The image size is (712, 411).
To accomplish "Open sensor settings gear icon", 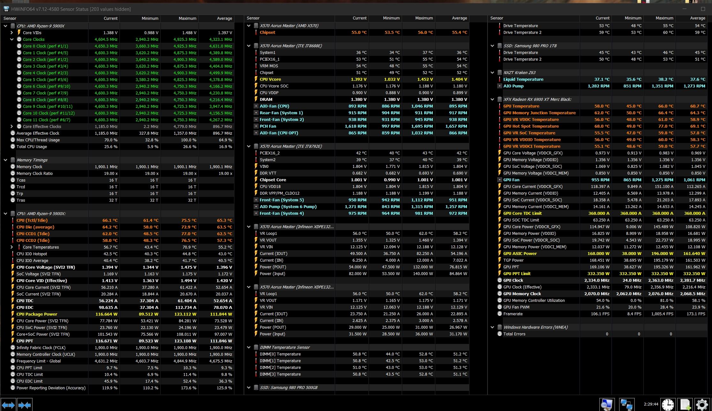I will pyautogui.click(x=702, y=405).
